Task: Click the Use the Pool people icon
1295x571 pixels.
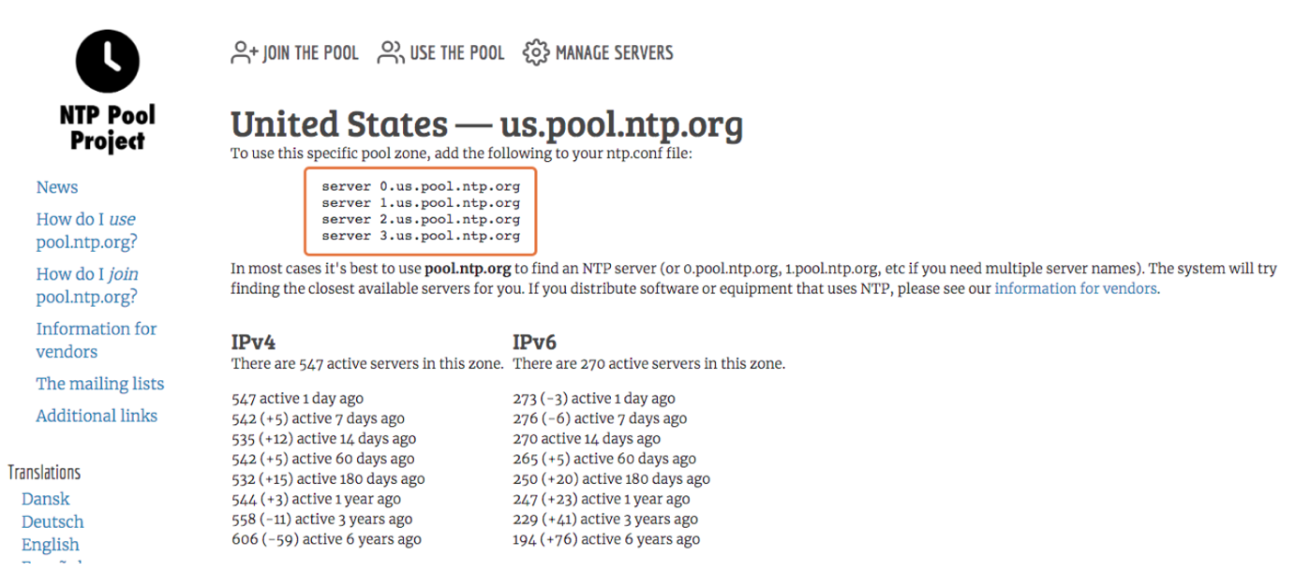Action: 391,52
